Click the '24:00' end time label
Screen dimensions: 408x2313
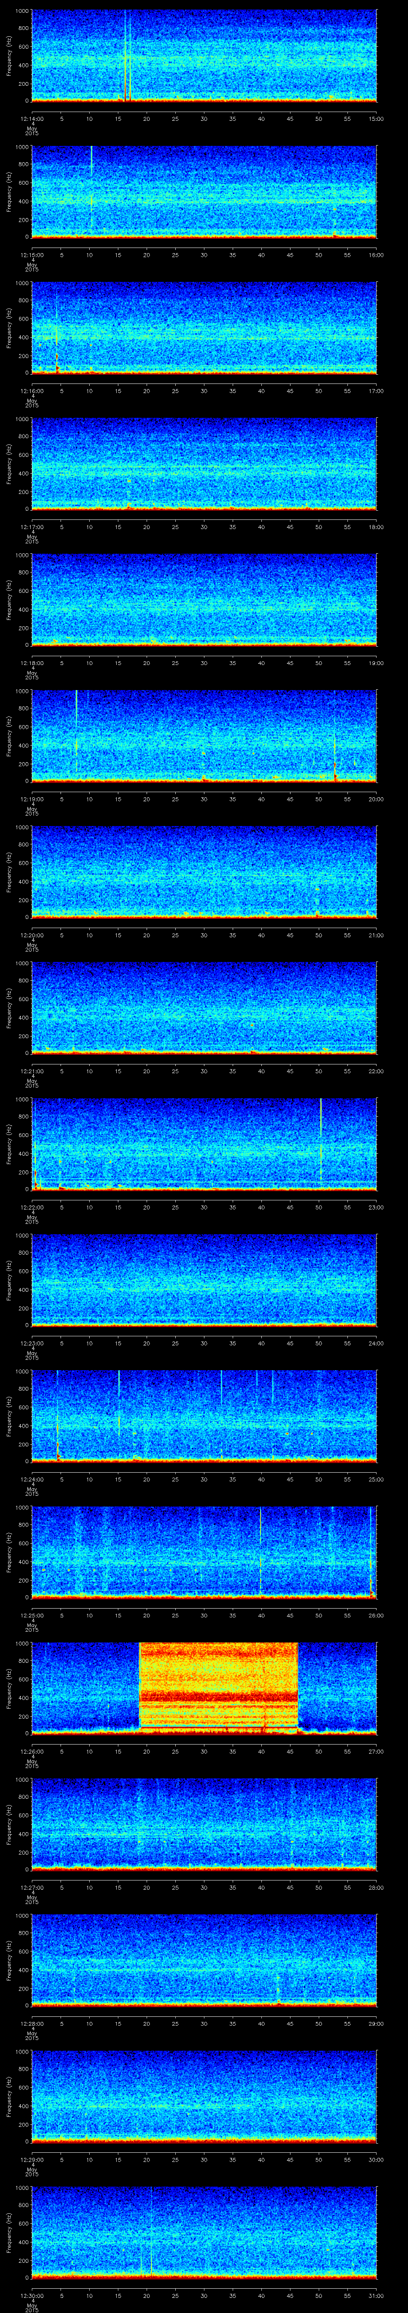tap(377, 1342)
